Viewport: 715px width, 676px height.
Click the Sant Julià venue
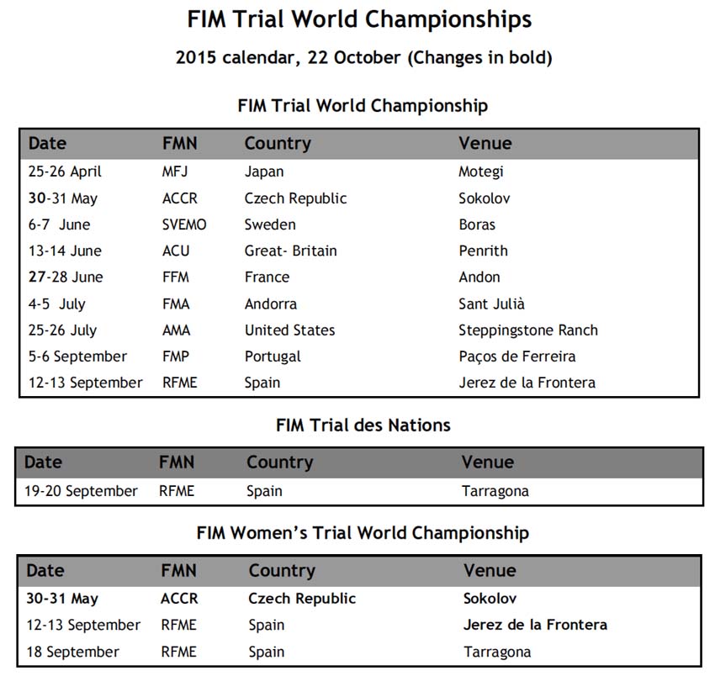491,304
